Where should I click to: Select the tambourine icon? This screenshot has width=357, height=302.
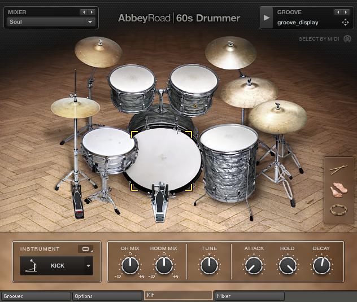(338, 210)
